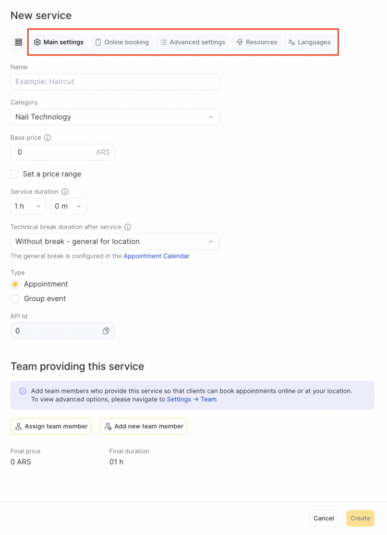Open the Online booking tab
The width and height of the screenshot is (387, 535).
[122, 42]
